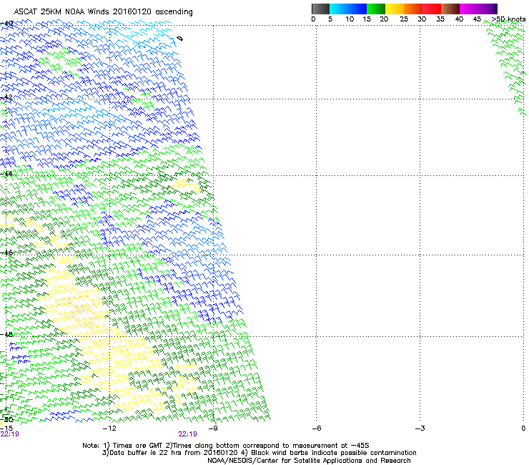Click the -9 longitude axis label
The height and width of the screenshot is (465, 529).
[x=213, y=429]
